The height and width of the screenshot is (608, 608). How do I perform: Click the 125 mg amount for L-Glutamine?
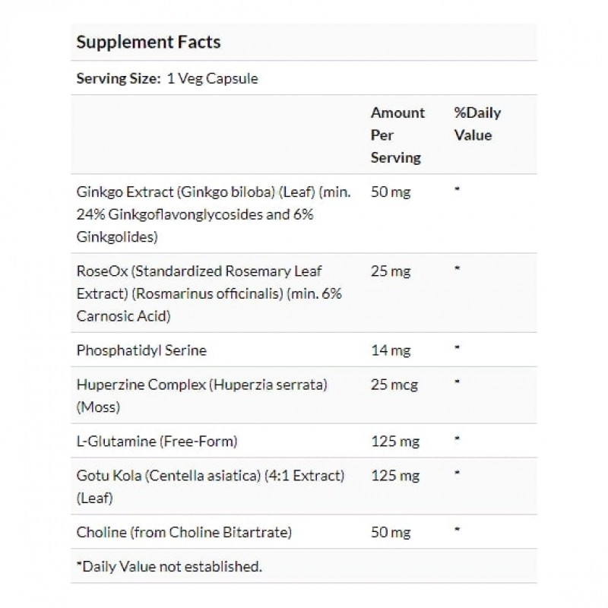point(394,442)
